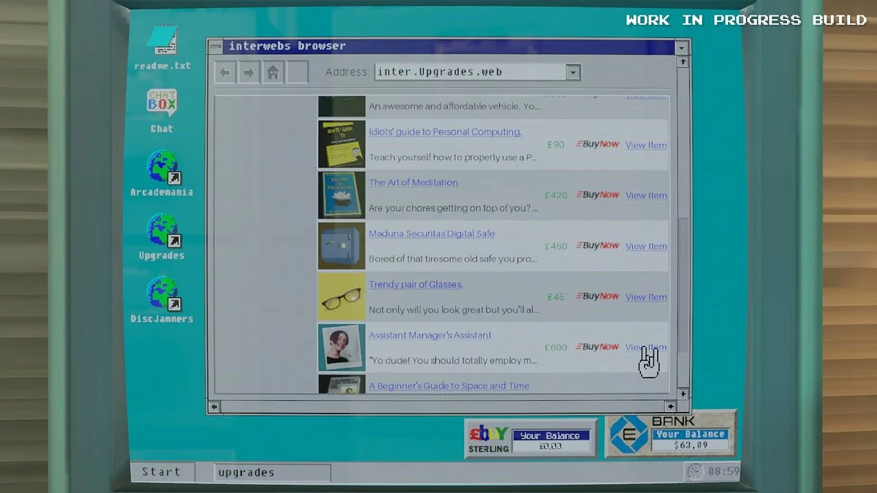Click the title bar down-arrow button
The image size is (877, 493).
click(682, 47)
